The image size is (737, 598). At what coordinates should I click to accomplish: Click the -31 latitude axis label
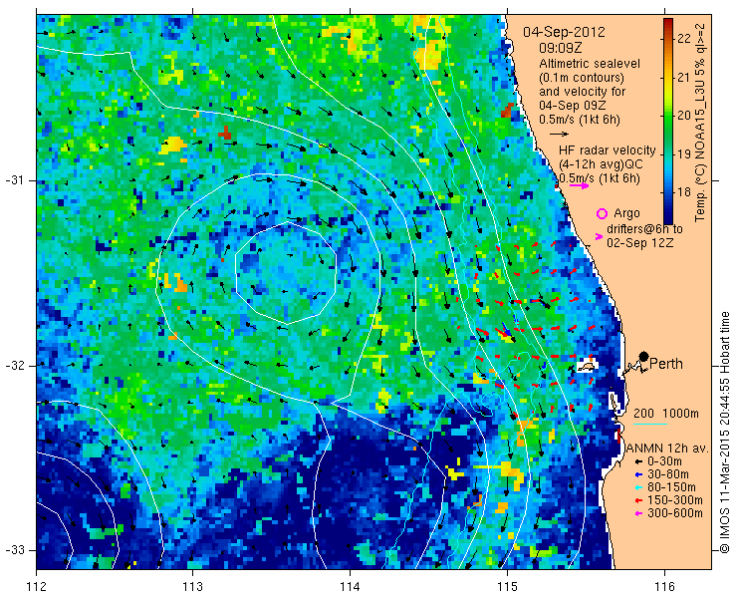14,180
